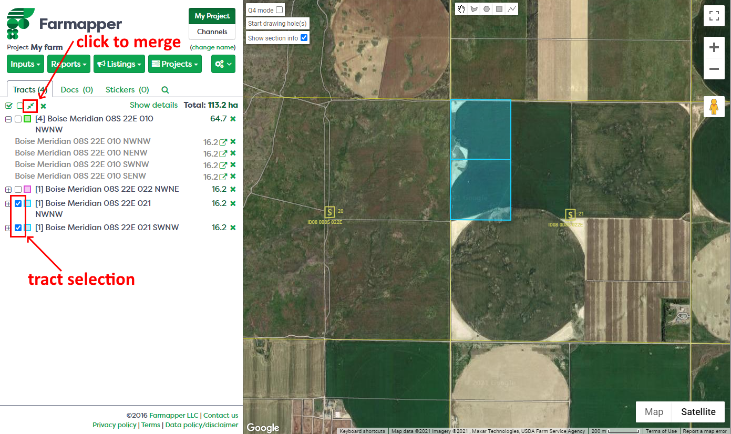Open the Inputs dropdown
The width and height of the screenshot is (731, 434).
pos(26,64)
